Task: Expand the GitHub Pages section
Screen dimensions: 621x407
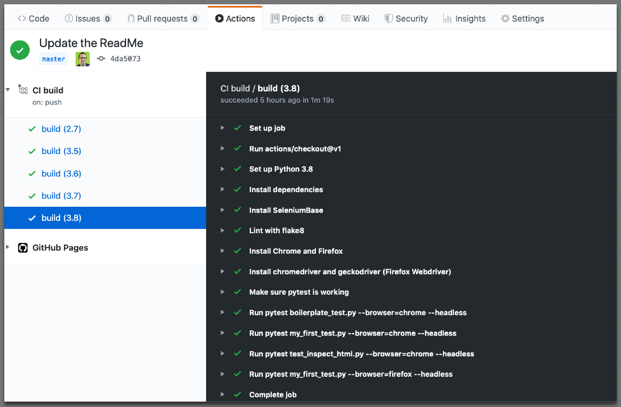Action: pos(8,247)
